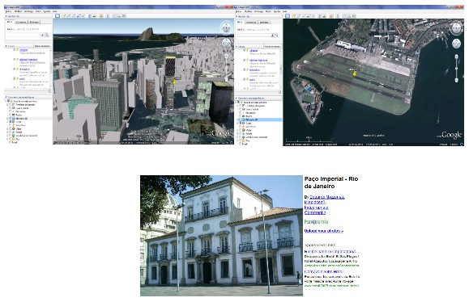Click the 'Upload your photos' link
469x302 pixels.
324,231
